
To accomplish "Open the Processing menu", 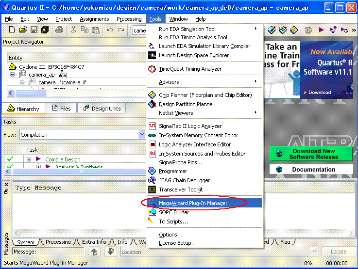I will tap(129, 19).
